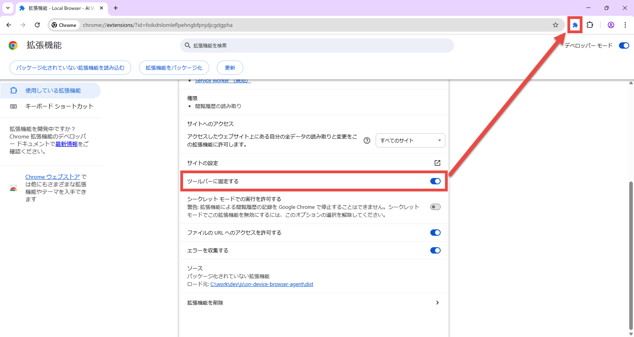Click the pinned blue puzzle extension icon
This screenshot has width=634, height=337.
[x=575, y=25]
